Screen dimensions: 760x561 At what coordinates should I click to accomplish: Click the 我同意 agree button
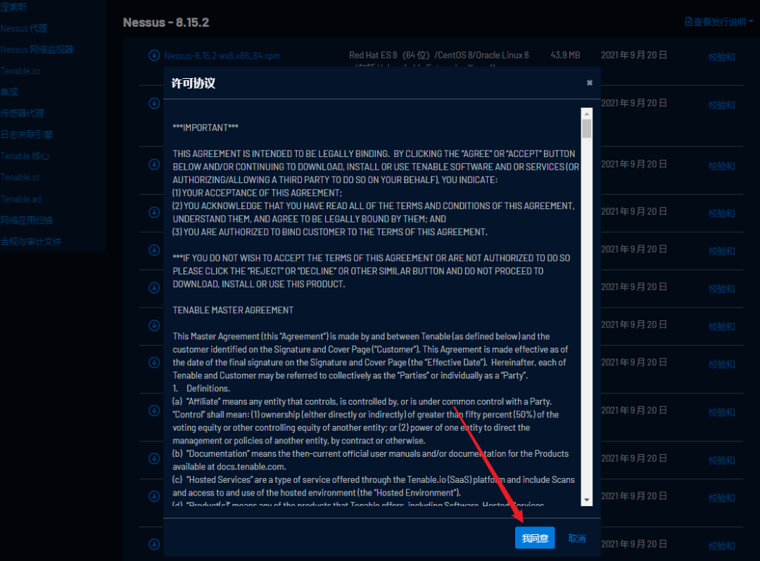click(x=535, y=538)
